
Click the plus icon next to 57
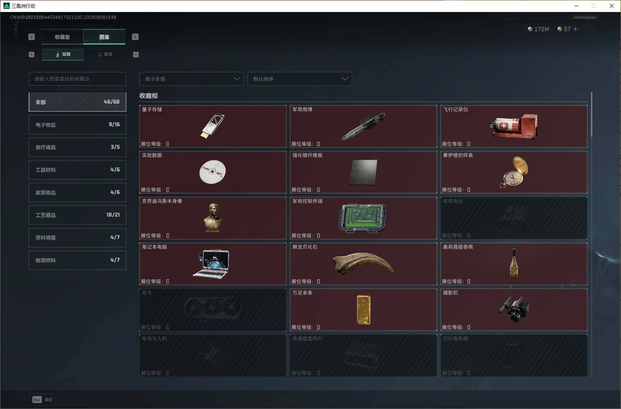[575, 29]
